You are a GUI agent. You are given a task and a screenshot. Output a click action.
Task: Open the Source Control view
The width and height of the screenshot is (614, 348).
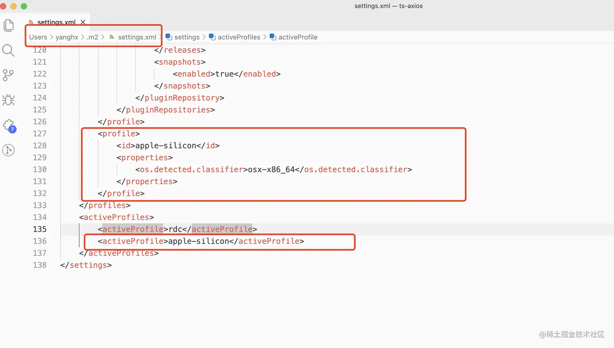[x=9, y=75]
